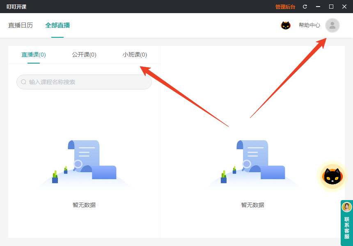
Task: Click the left panel 暂无数据 label
Action: (x=84, y=205)
